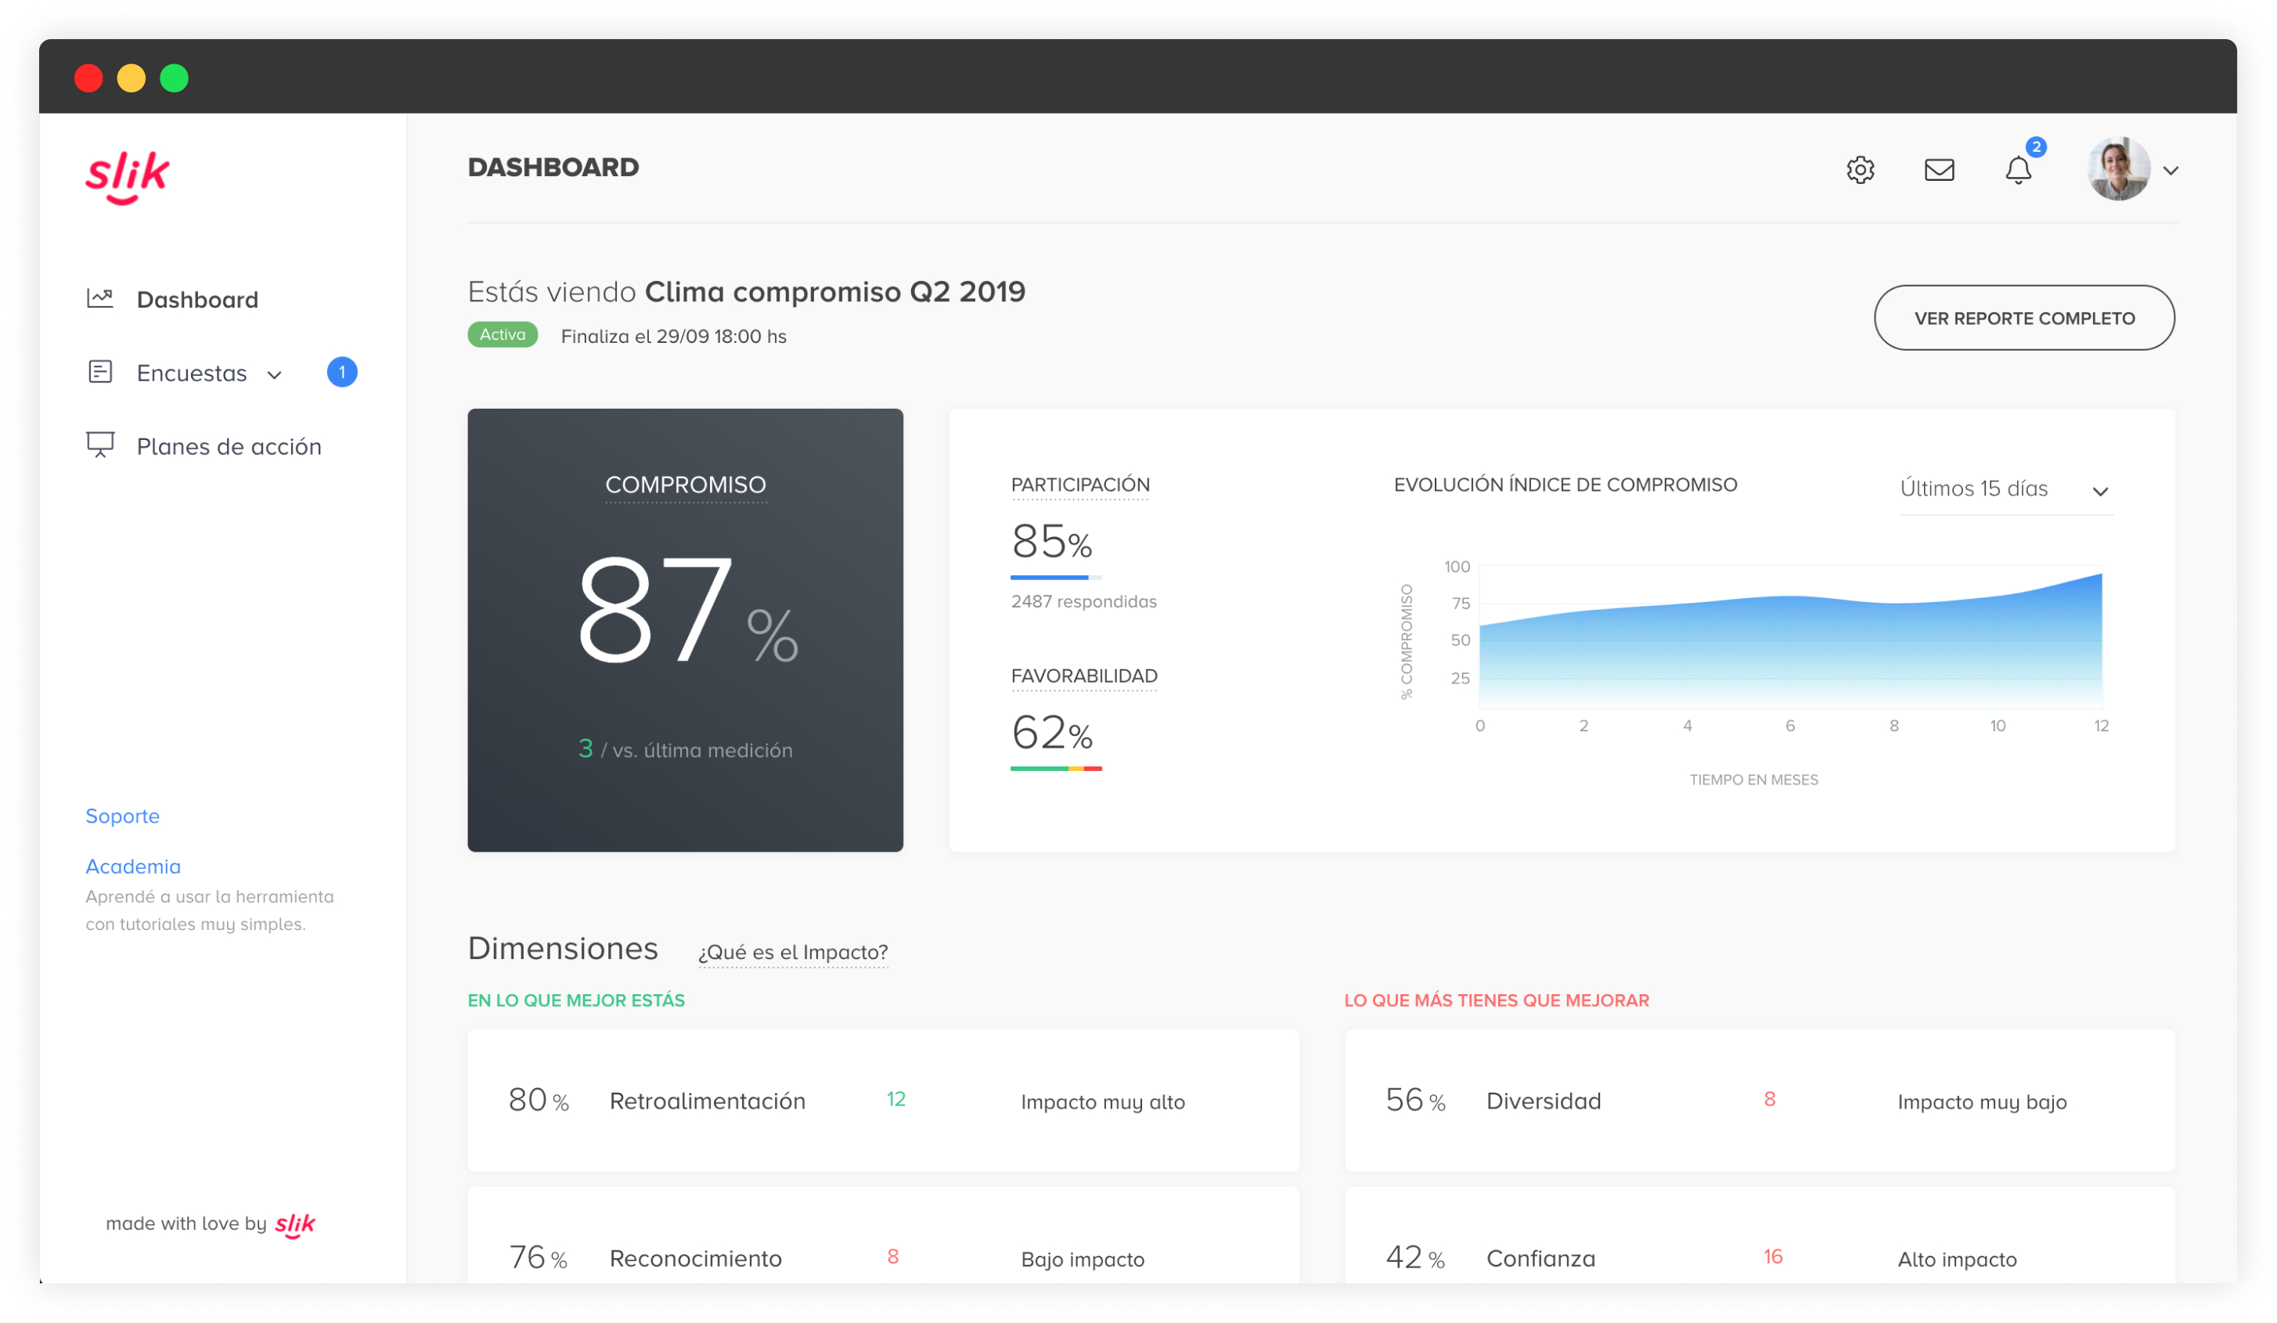2277x1323 pixels.
Task: Click the blue participation progress bar
Action: pyautogui.click(x=1055, y=578)
